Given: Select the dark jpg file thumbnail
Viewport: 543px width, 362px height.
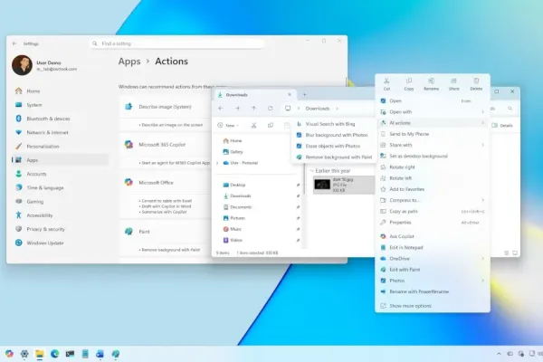Looking at the screenshot, I should point(322,185).
